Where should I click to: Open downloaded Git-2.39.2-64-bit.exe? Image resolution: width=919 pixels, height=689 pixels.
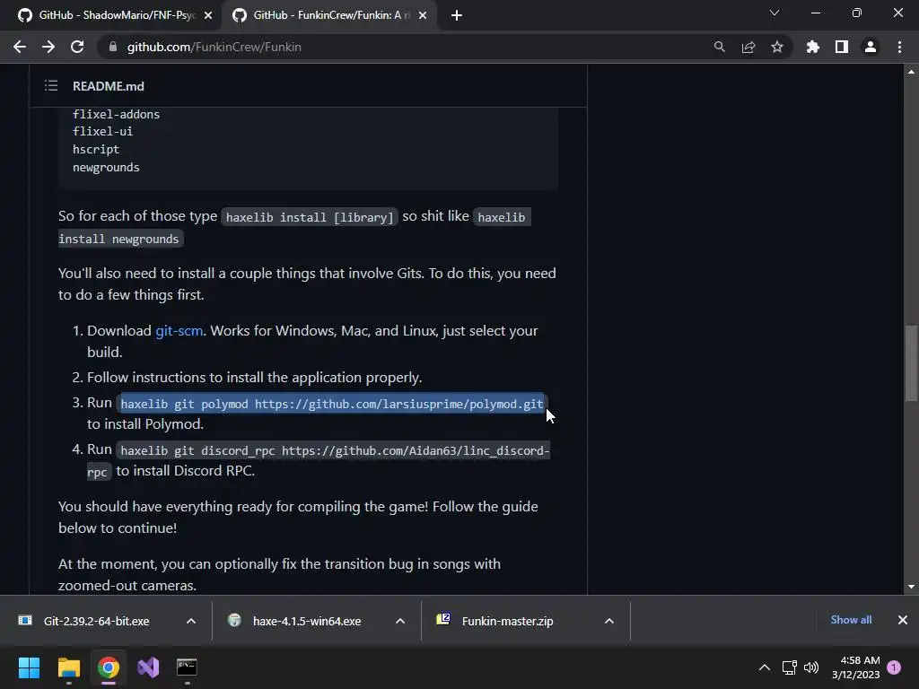click(x=97, y=621)
